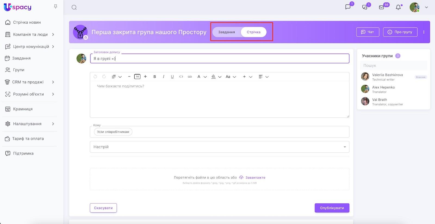Open the Настрій mood dropdown
435x224 pixels.
(220, 147)
